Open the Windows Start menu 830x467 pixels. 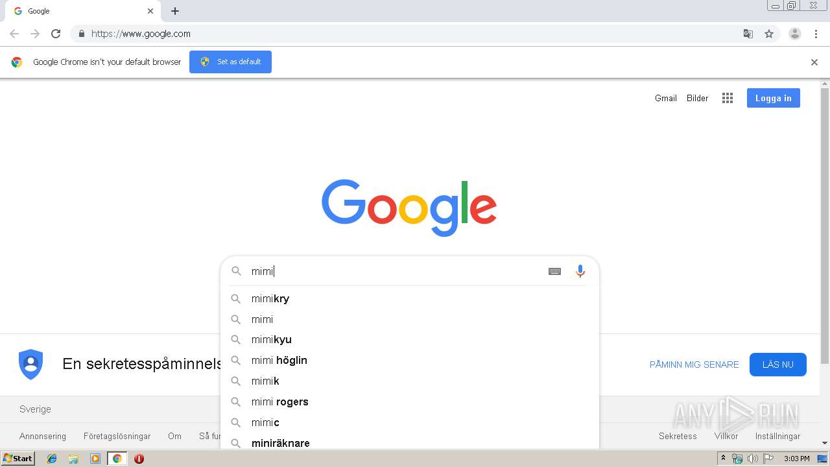pos(18,459)
